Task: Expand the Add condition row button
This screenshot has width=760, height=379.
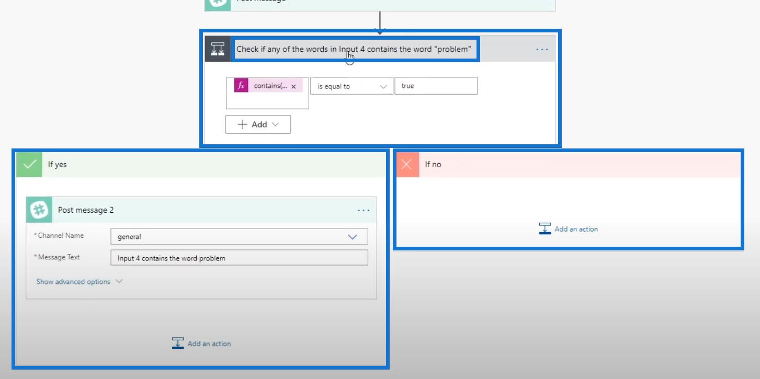Action: [258, 124]
